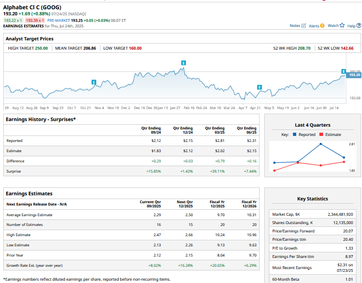Image resolution: width=362 pixels, height=283 pixels.
Task: Click the Watch link
Action: [x=333, y=26]
